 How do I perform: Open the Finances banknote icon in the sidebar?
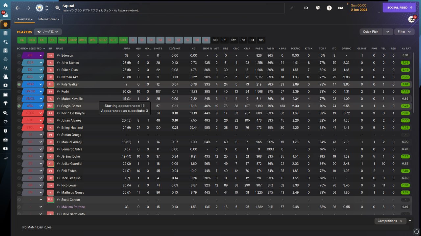[x=5, y=148]
